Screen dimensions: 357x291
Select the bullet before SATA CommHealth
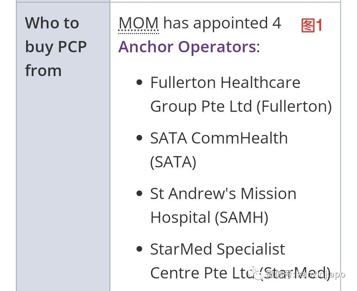tap(139, 138)
